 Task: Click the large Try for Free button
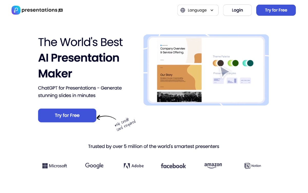pos(67,115)
